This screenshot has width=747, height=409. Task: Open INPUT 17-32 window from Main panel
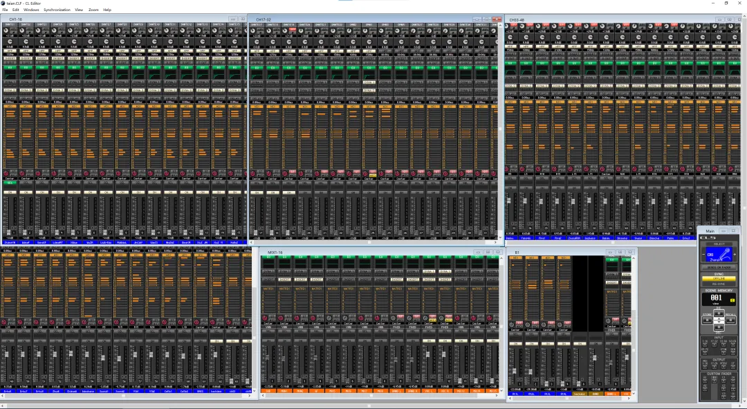[714, 345]
